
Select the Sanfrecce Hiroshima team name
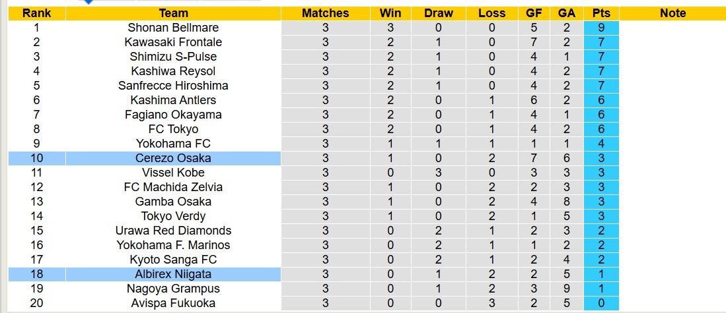(173, 86)
